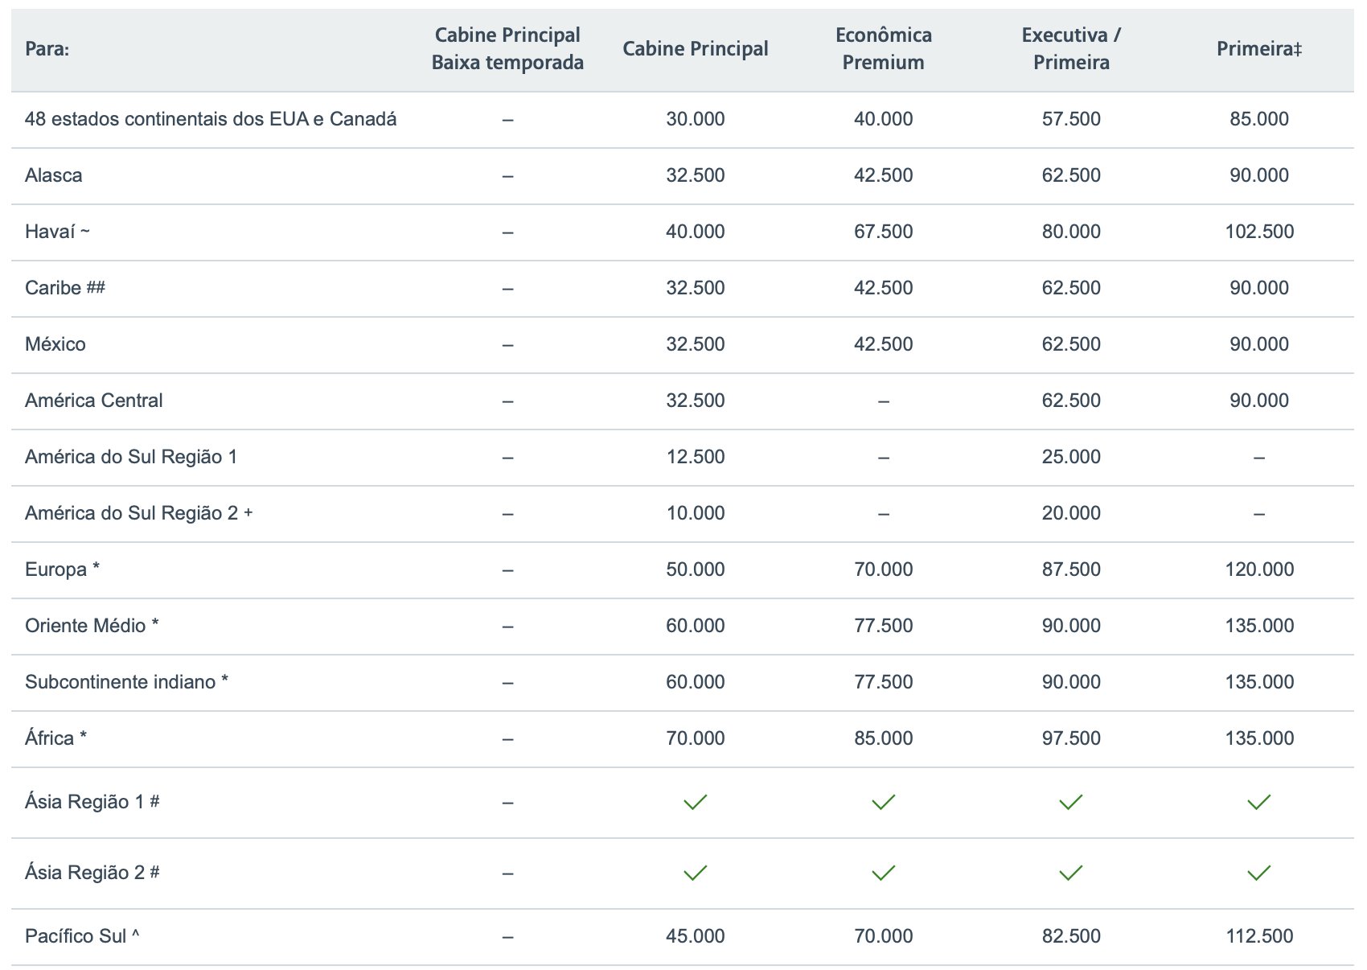Image resolution: width=1367 pixels, height=970 pixels.
Task: Click the 30.000 value in the EUA e Canadá row
Action: [695, 119]
